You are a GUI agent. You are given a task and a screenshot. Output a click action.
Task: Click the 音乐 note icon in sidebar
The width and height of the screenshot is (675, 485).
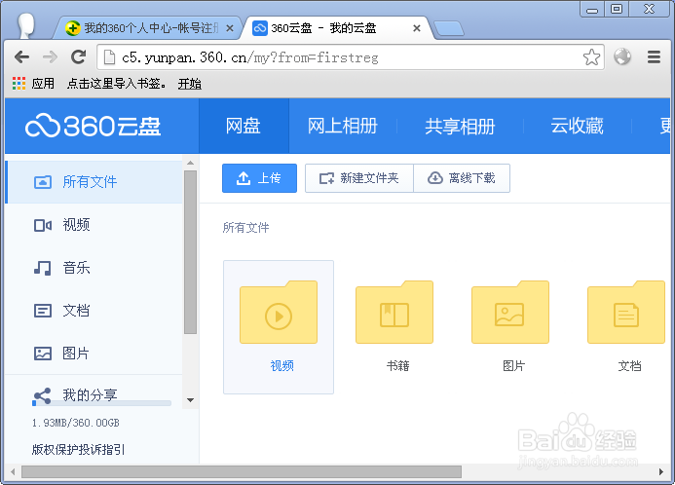pyautogui.click(x=43, y=268)
